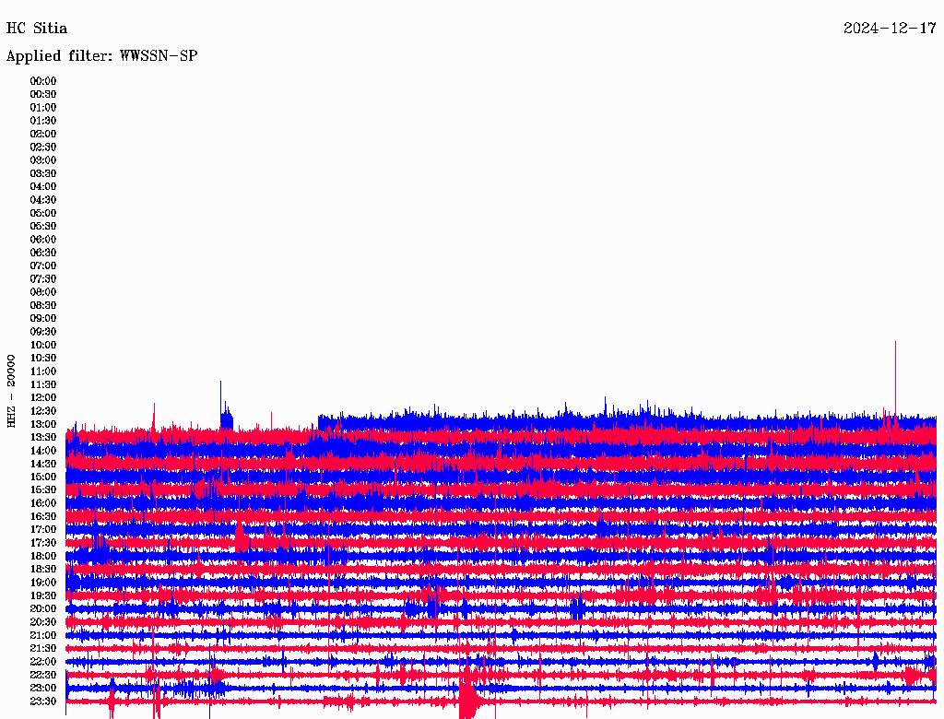
Task: Click the 03:00 time label
Action: (43, 160)
